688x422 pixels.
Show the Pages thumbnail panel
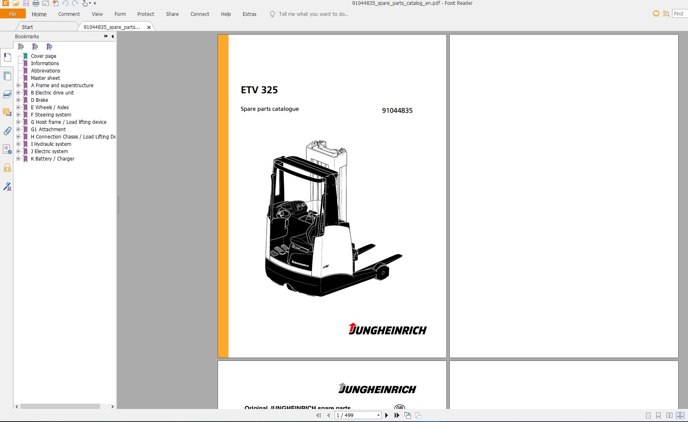point(7,76)
